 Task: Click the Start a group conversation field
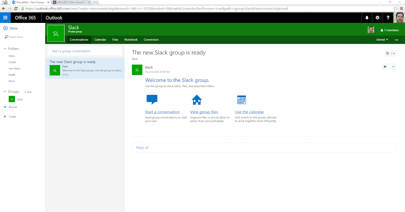pos(85,51)
